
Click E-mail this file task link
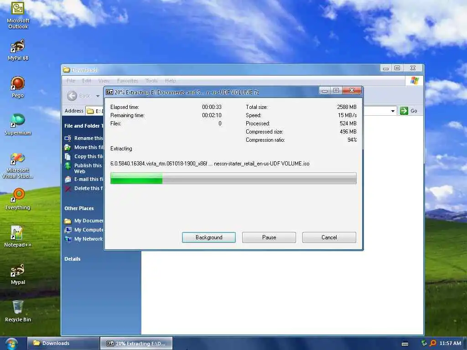pyautogui.click(x=88, y=179)
